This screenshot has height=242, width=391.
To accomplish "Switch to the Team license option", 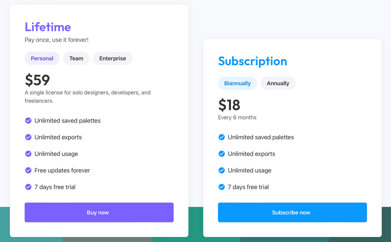I will click(76, 59).
